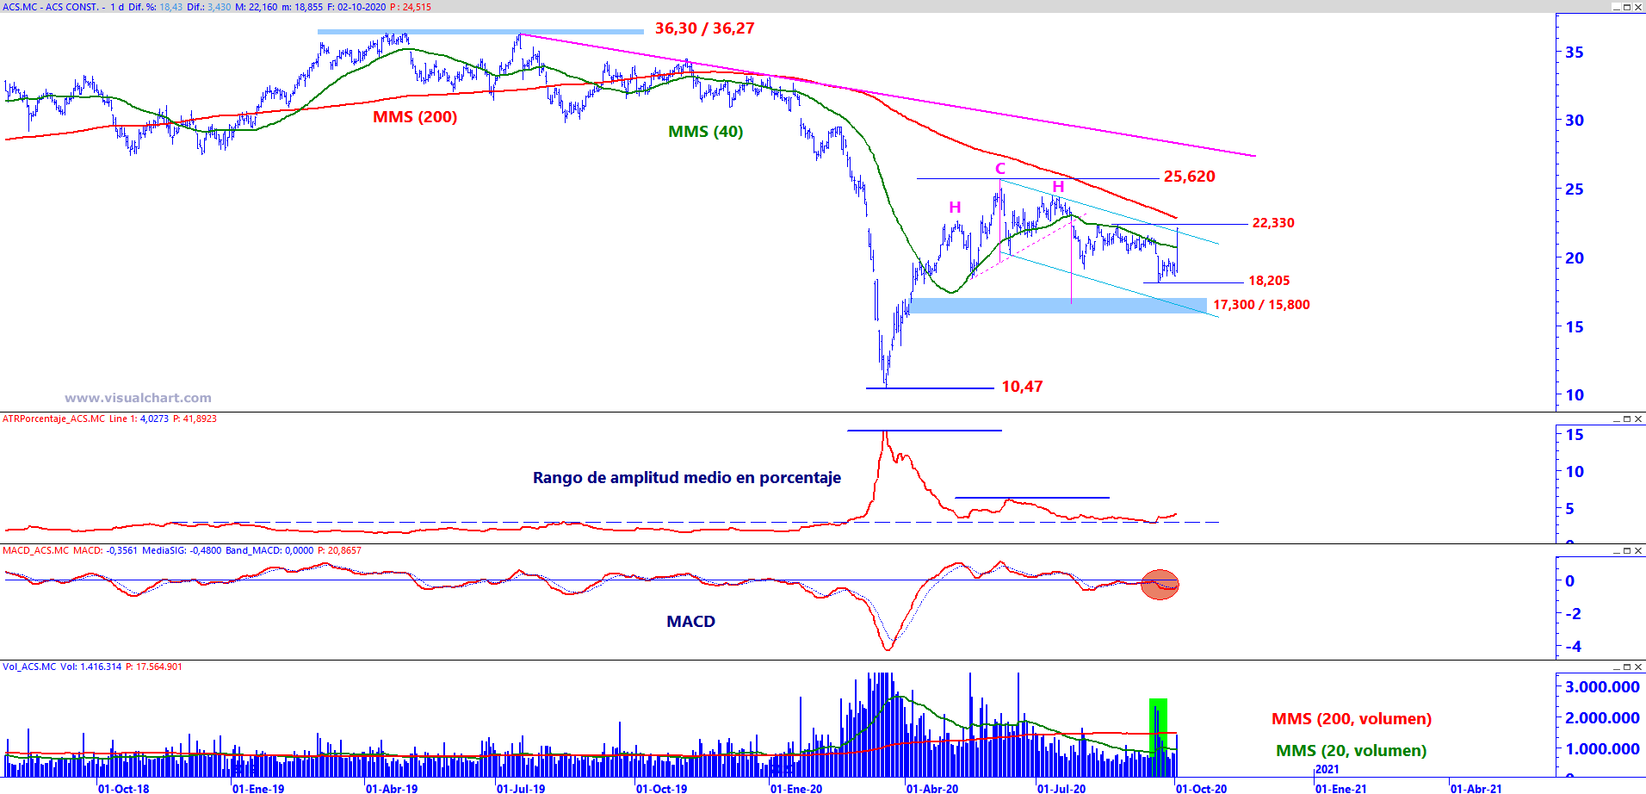Click the 25 value on the price axis
Image resolution: width=1646 pixels, height=794 pixels.
tap(1575, 189)
